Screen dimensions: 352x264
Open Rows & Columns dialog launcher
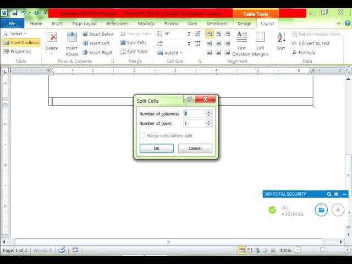coord(113,61)
